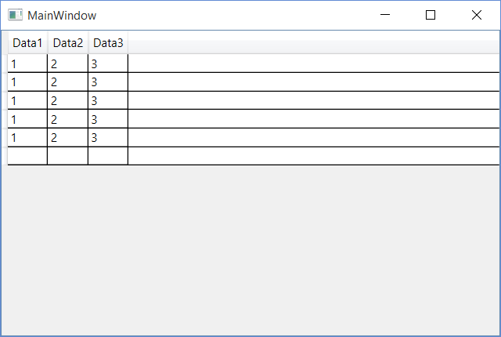Viewport: 501px width, 337px height.
Task: Select the Data1 cell in the fifth row
Action: tap(27, 138)
